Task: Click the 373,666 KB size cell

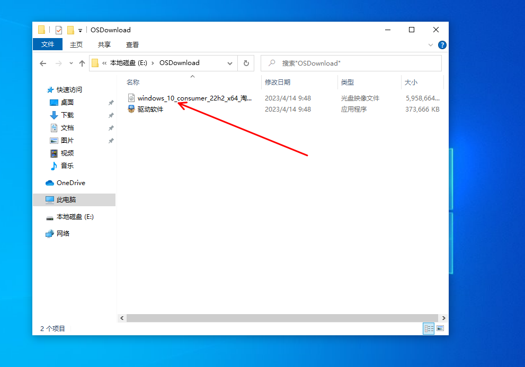Action: tap(422, 109)
